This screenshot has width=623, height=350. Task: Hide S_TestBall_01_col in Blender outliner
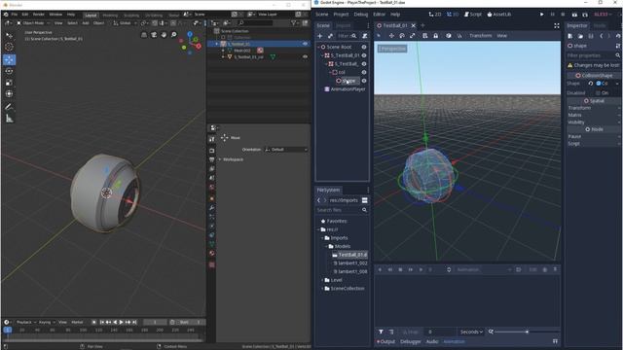click(305, 56)
